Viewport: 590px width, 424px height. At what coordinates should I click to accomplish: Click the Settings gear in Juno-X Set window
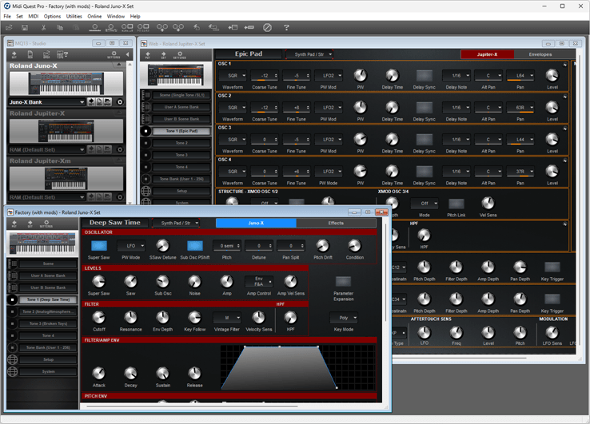(x=46, y=224)
